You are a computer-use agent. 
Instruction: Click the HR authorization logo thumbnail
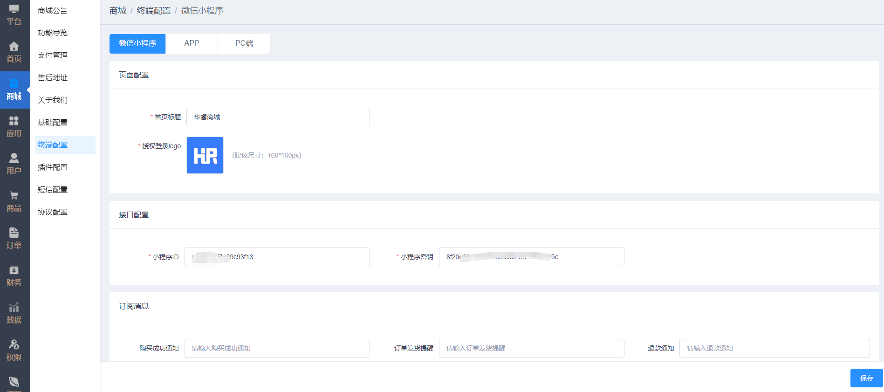[x=205, y=155]
